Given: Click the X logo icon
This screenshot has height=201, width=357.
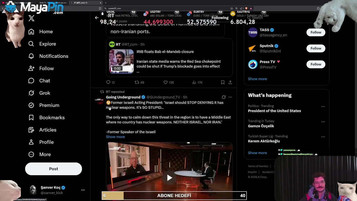Looking at the screenshot, I should (31, 18).
